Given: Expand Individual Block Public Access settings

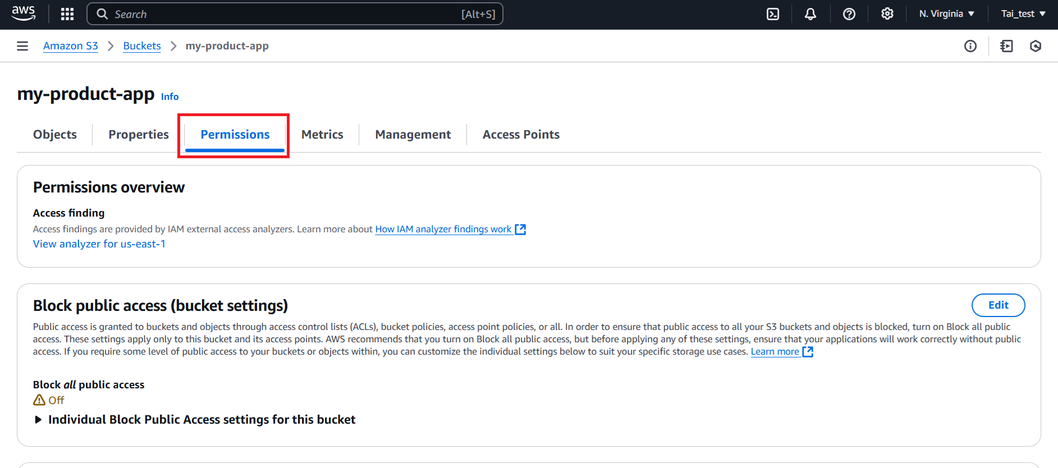Looking at the screenshot, I should coord(194,420).
